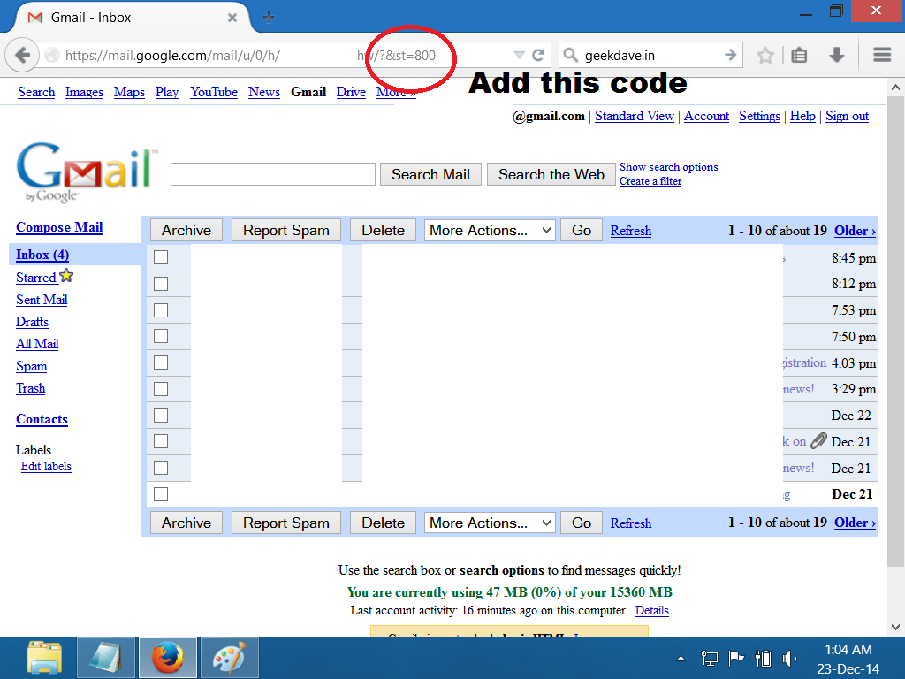Bookmark this page with the star icon
This screenshot has width=905, height=679.
click(765, 56)
